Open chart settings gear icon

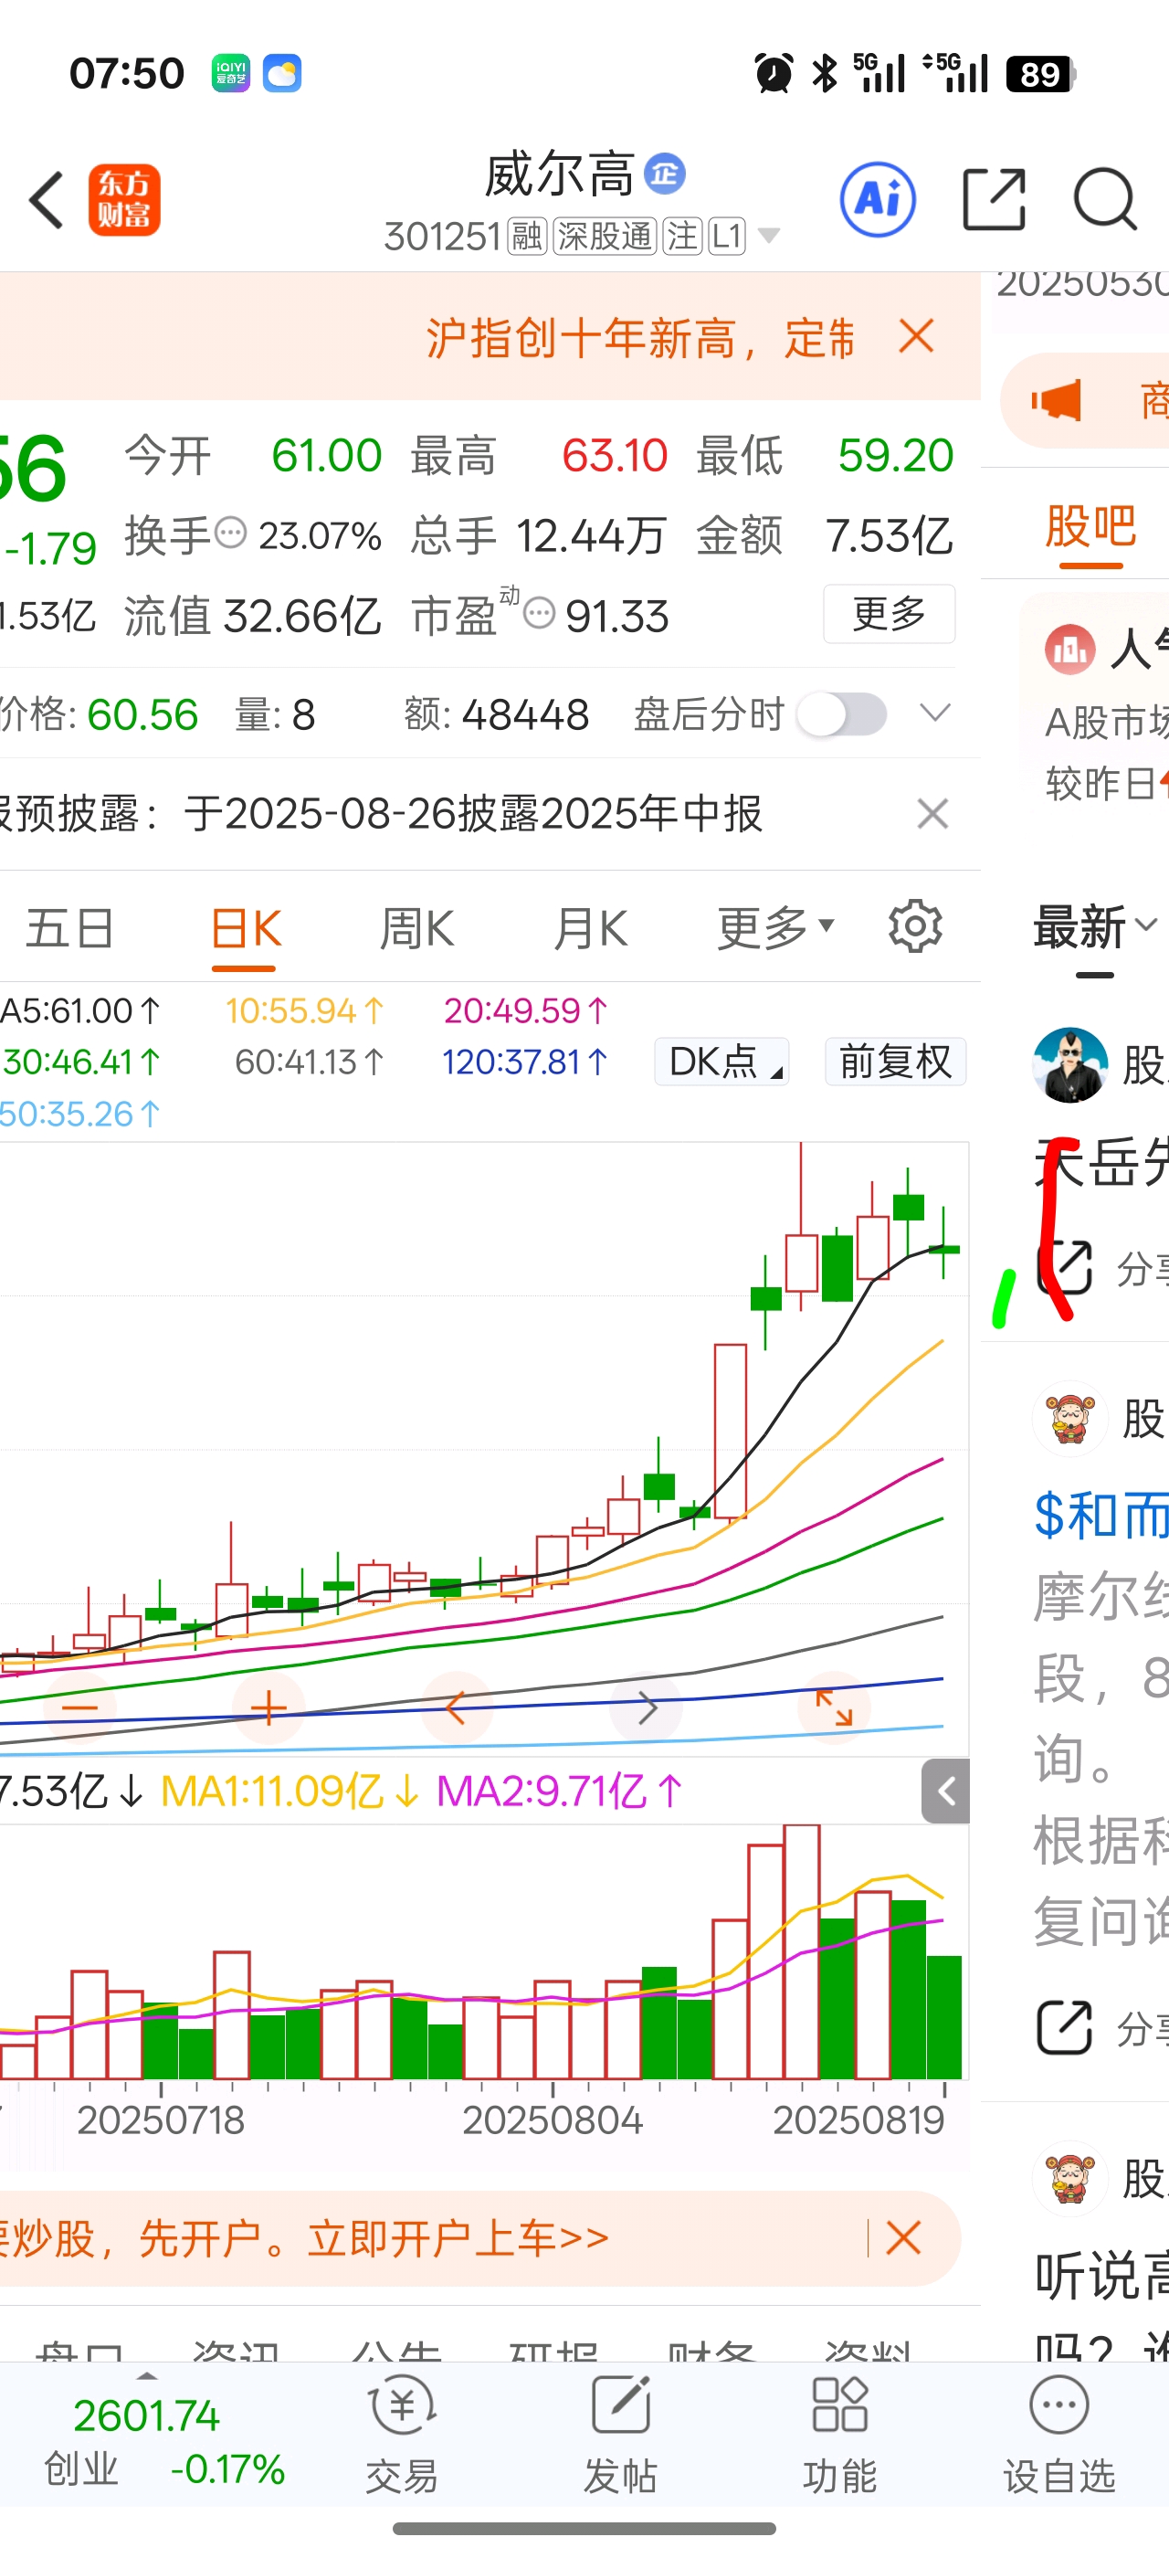[x=915, y=927]
